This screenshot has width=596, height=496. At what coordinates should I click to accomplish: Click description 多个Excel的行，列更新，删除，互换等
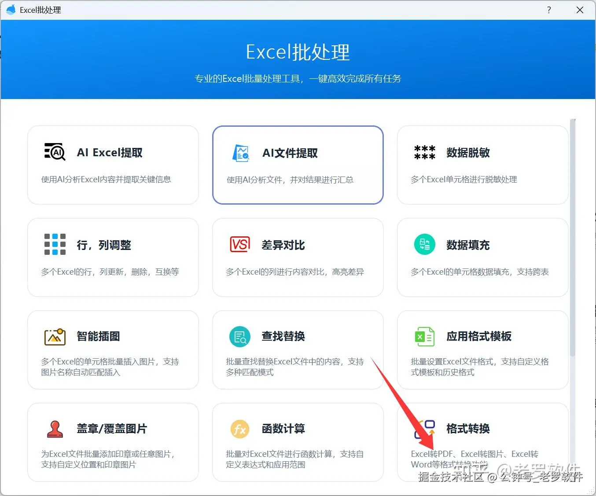[x=110, y=272]
